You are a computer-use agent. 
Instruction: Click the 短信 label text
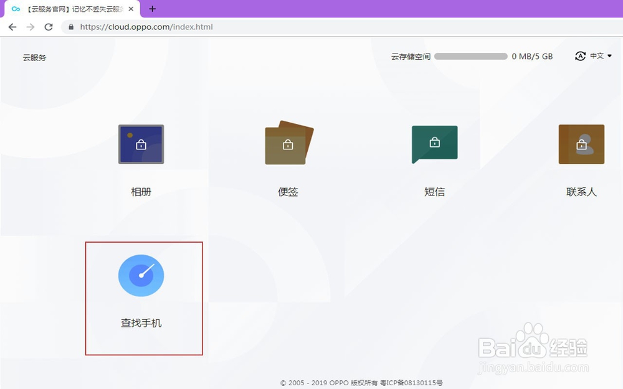click(x=434, y=192)
